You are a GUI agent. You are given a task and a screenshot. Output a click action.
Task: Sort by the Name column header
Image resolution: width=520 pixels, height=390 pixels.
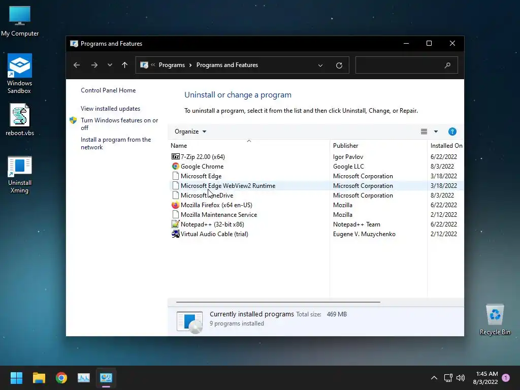(x=250, y=146)
